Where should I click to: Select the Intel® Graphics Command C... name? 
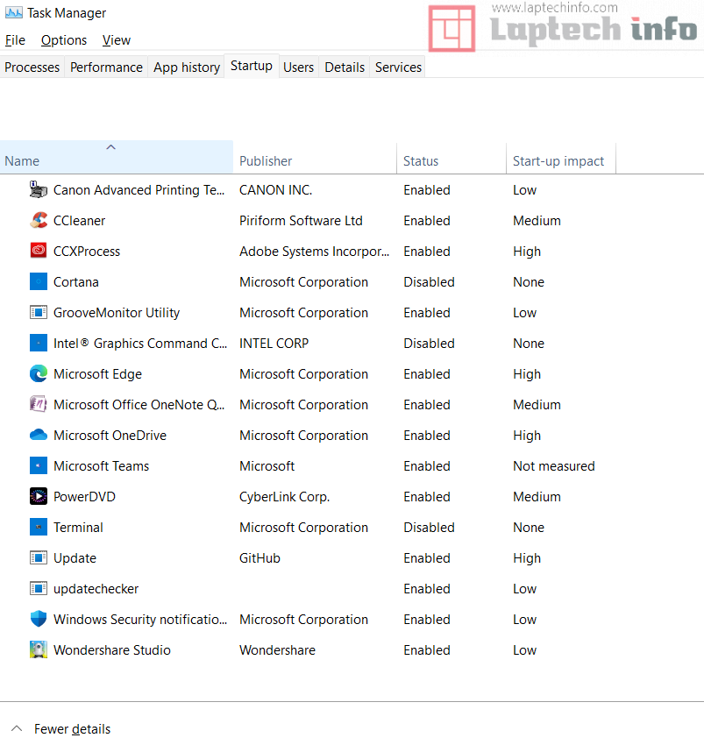(140, 344)
